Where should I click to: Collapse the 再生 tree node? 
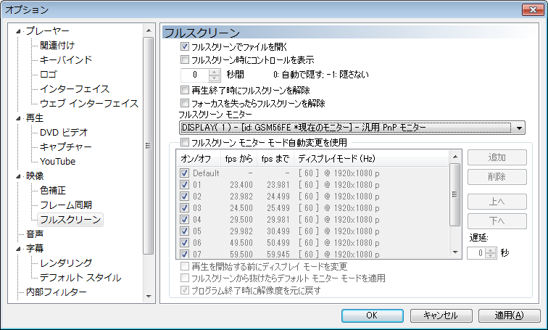[x=18, y=118]
